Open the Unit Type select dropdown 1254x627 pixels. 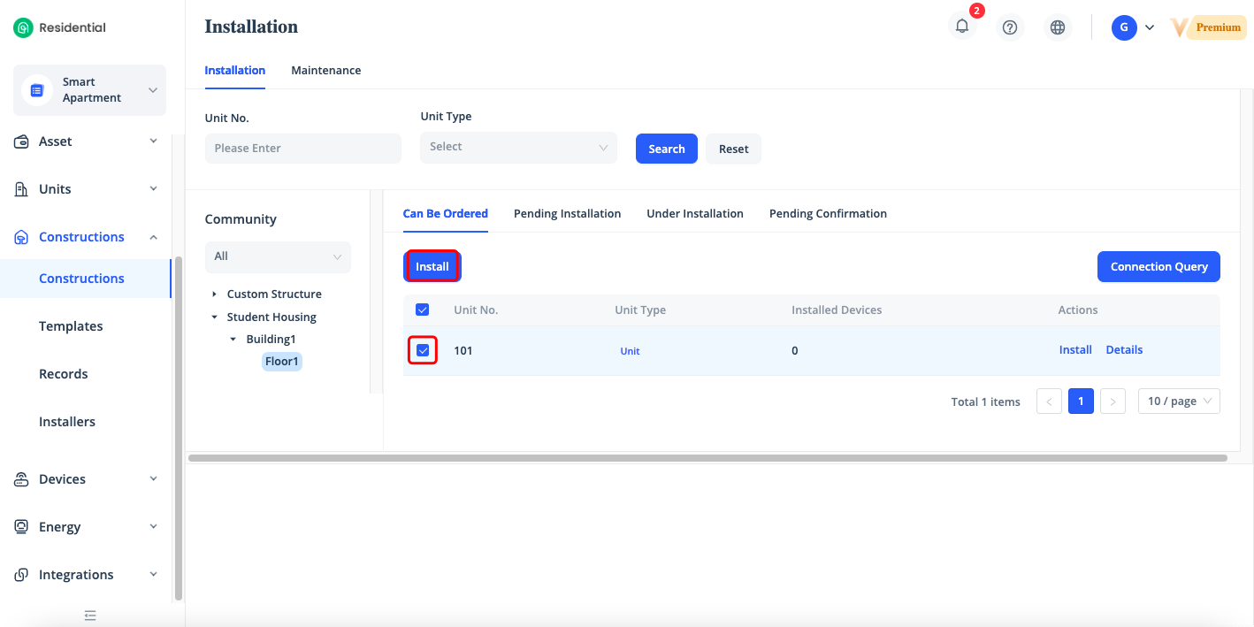[x=518, y=148]
